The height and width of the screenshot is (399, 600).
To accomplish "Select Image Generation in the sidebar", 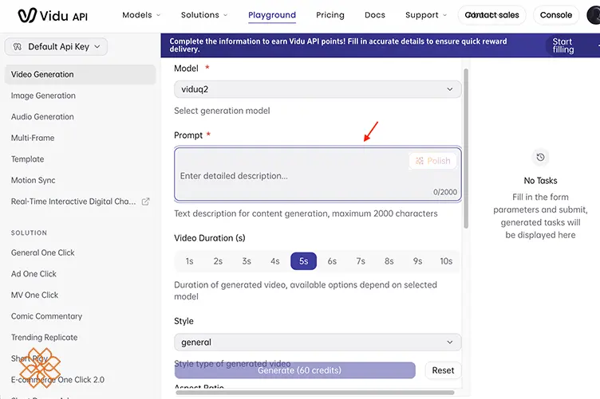I will [43, 96].
